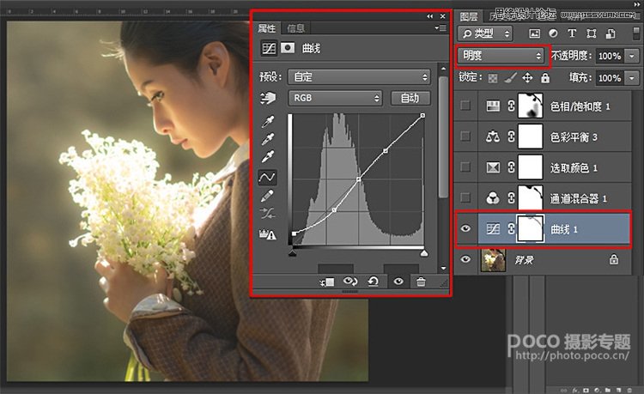Click the 不透明度 100% value field

point(610,56)
